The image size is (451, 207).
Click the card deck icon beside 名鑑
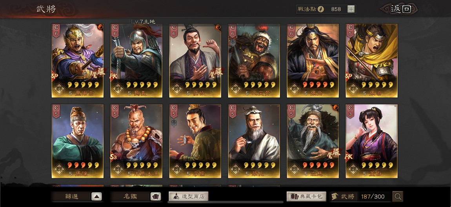(156, 197)
